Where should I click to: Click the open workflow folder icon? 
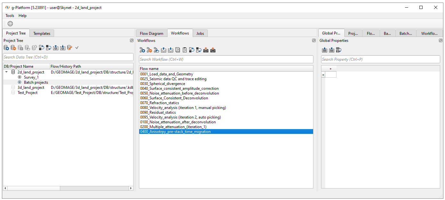157,50
